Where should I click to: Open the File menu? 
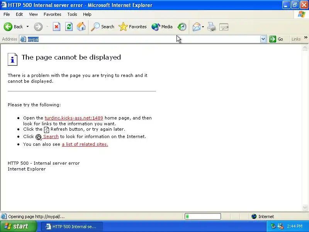pyautogui.click(x=7, y=14)
